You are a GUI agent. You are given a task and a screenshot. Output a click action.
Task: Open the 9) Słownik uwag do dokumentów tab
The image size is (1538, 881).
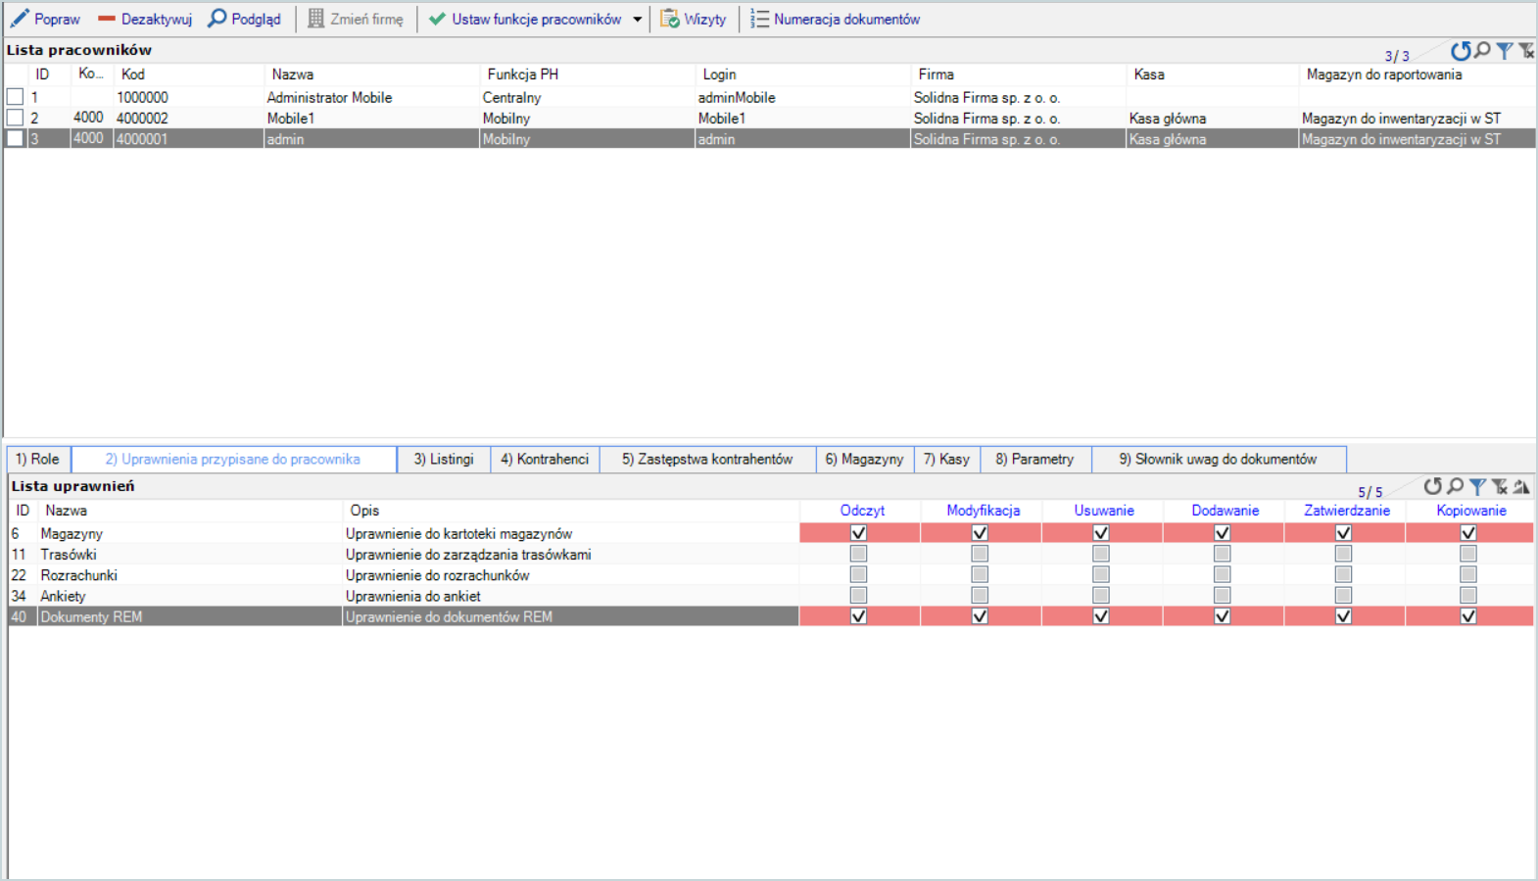click(1219, 459)
